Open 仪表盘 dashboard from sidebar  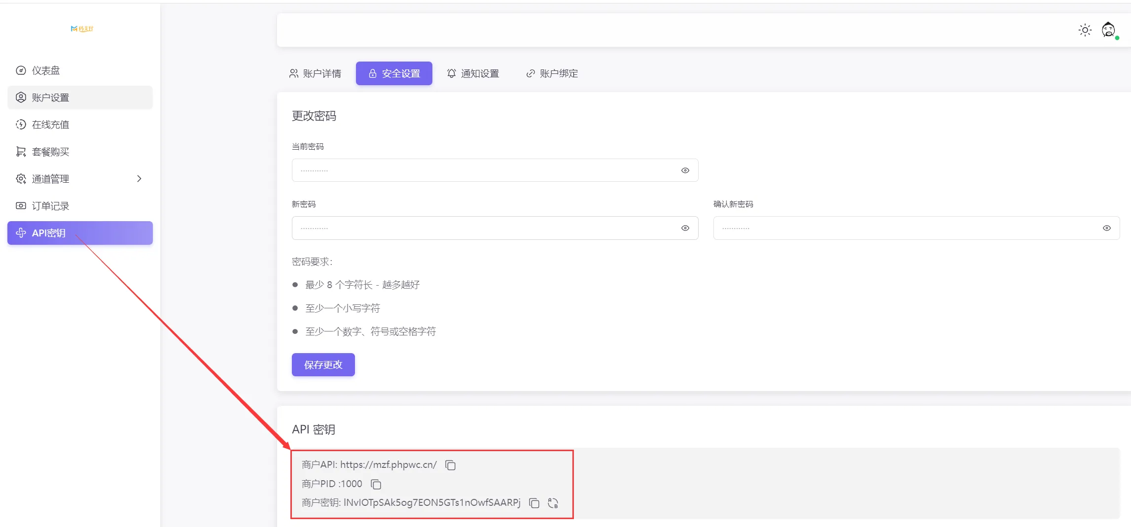[45, 70]
